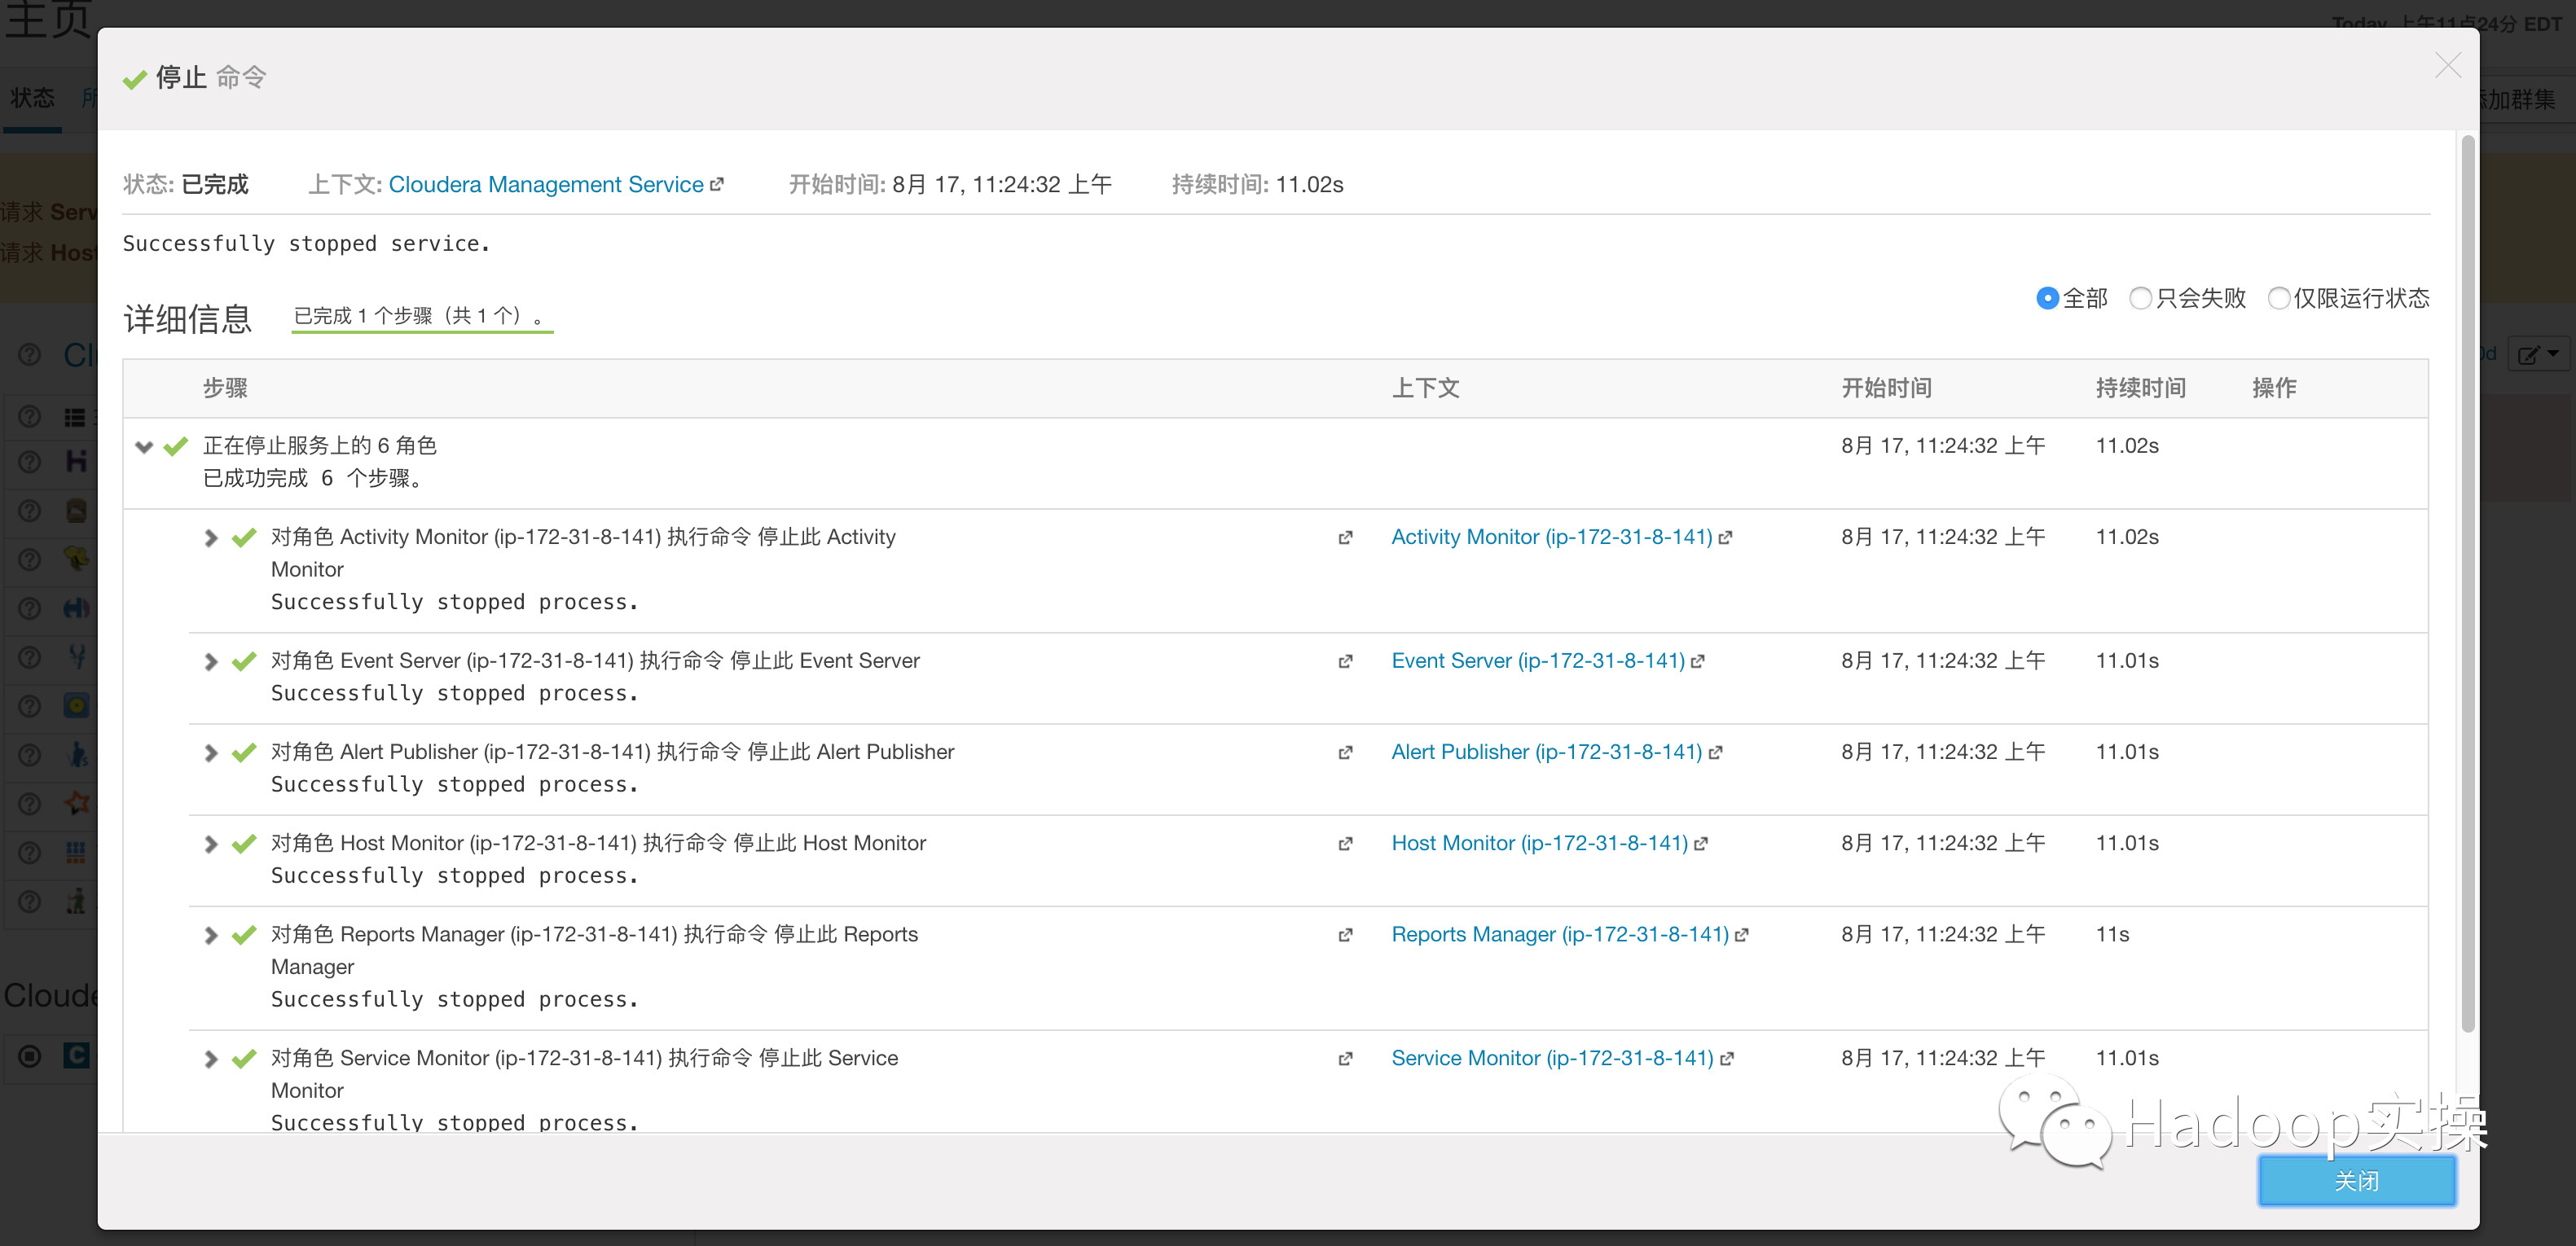Close dialog with top-right X icon
This screenshot has height=1246, width=2576.
pyautogui.click(x=2448, y=66)
